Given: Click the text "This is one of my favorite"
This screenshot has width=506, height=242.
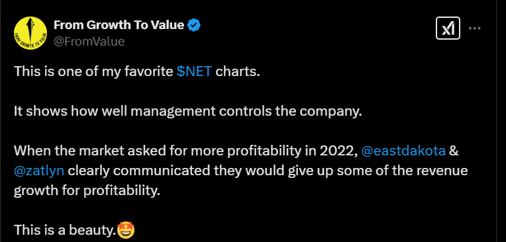Looking at the screenshot, I should coord(93,71).
